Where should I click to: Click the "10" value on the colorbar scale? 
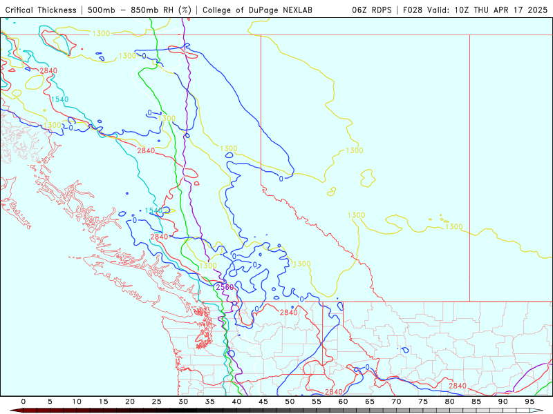[x=77, y=402]
